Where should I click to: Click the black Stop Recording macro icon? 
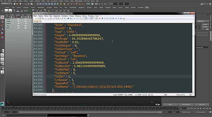pos(102,18)
